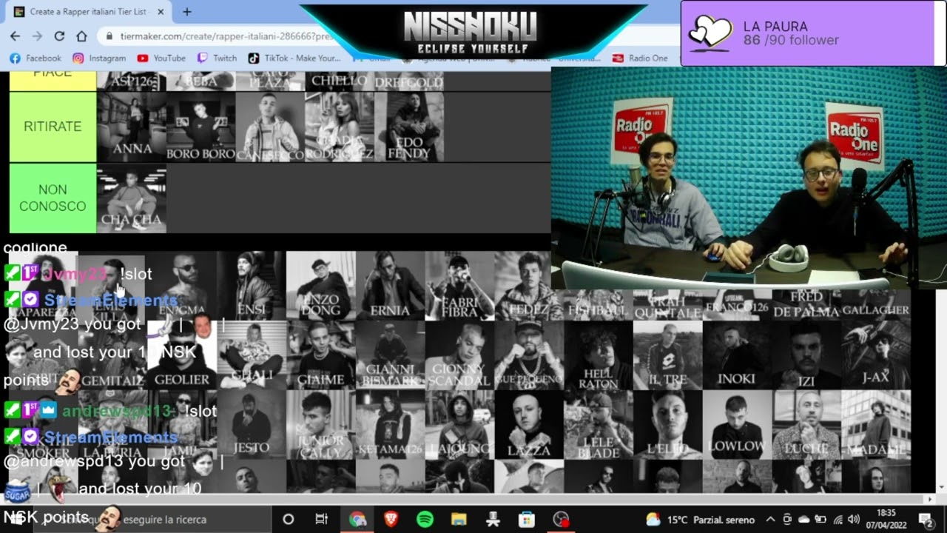Pick the JUNIOR CALLY rapper image
947x533 pixels.
321,425
